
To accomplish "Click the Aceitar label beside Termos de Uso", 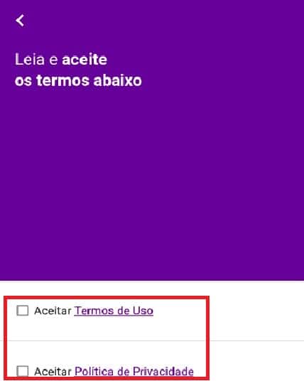I will click(53, 311).
